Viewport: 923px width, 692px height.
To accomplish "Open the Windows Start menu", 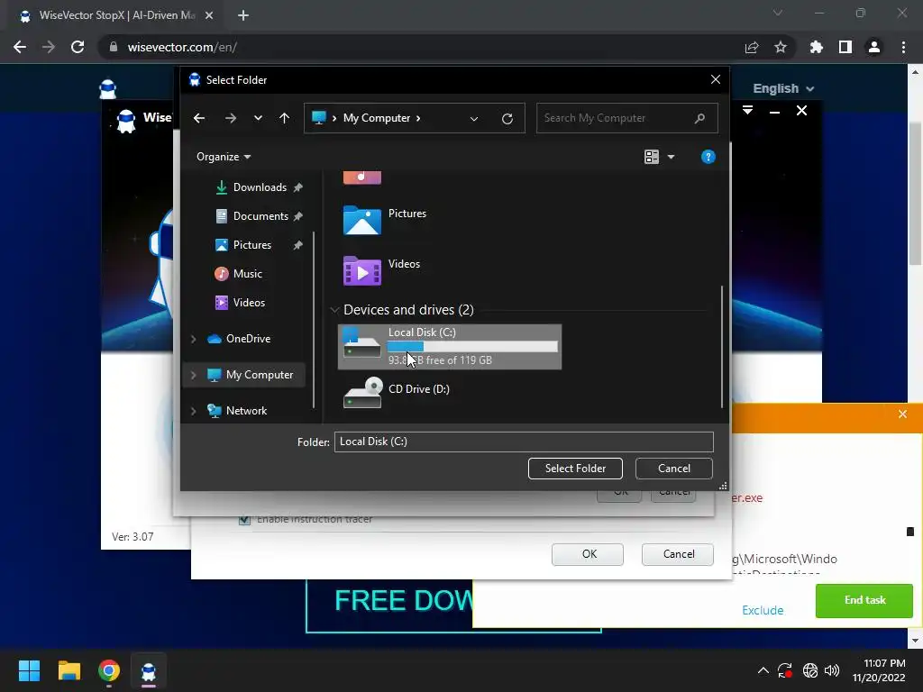I will coord(29,670).
